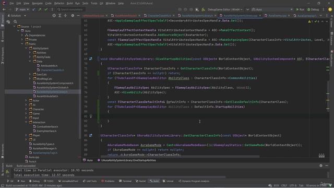Open the Terminal tool window

(x=125, y=181)
